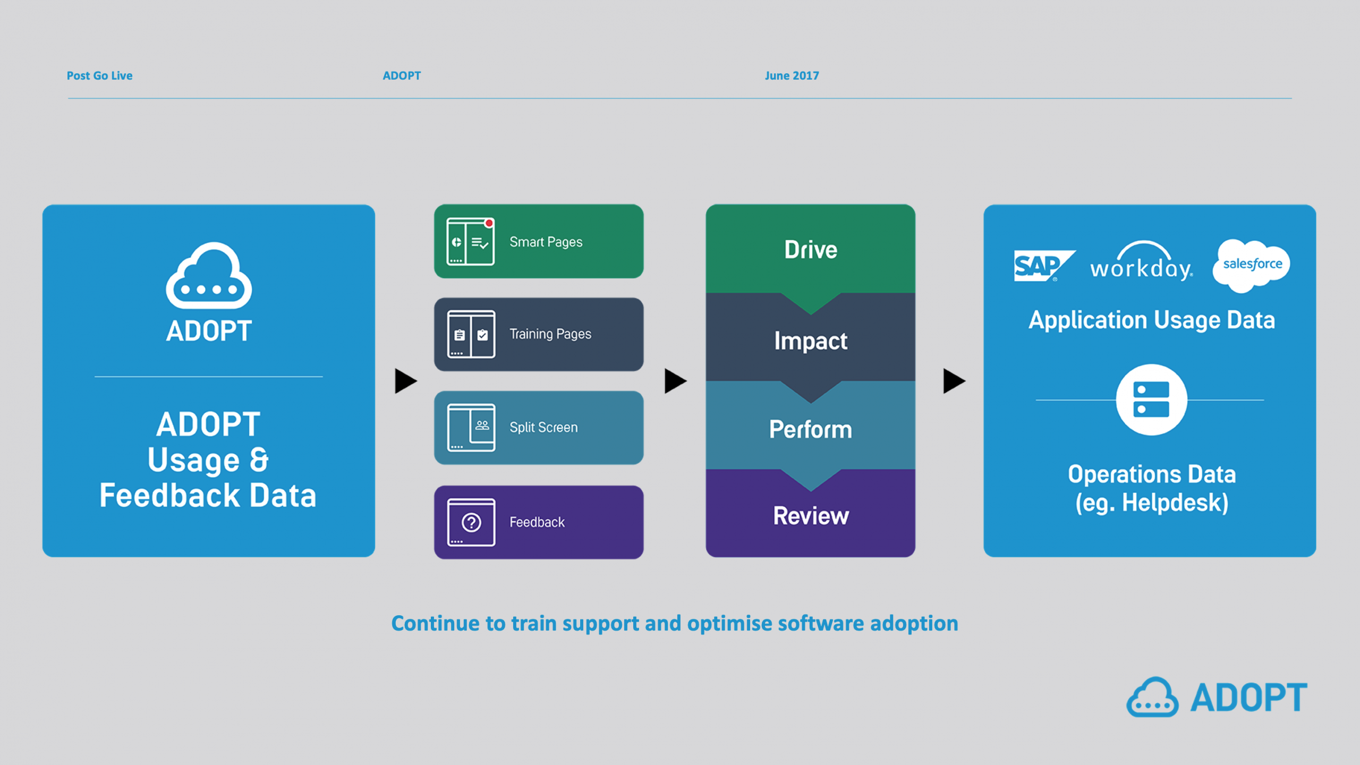Select the Impact stage block

[810, 341]
